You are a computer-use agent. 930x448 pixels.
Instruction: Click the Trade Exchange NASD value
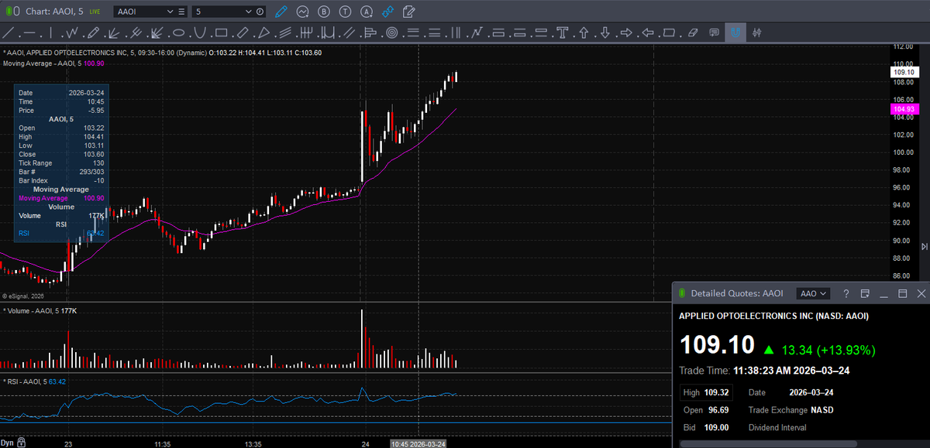[823, 410]
